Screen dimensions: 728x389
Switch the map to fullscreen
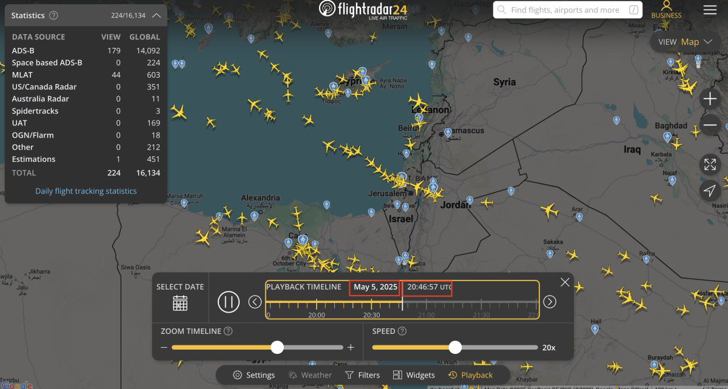710,164
